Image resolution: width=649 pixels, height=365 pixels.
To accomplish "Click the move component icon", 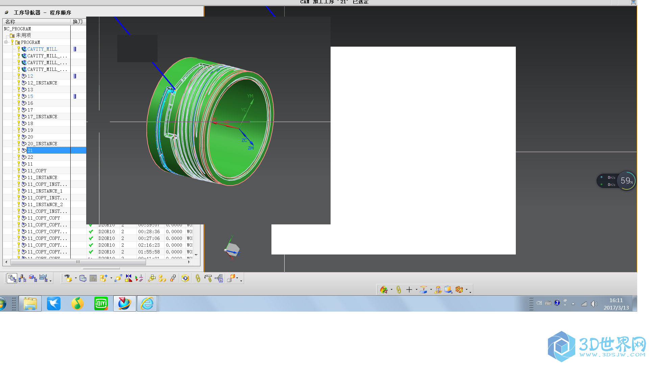I will (118, 278).
